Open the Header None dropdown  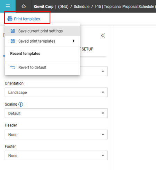56,134
